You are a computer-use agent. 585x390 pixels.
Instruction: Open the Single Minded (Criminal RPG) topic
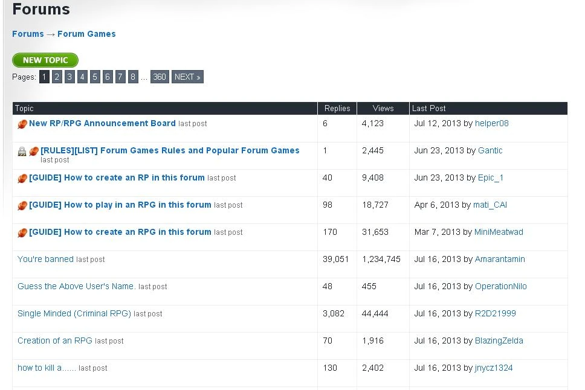point(75,313)
